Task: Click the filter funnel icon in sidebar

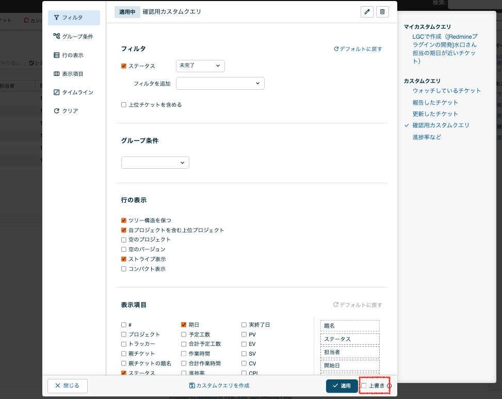Action: coord(57,18)
